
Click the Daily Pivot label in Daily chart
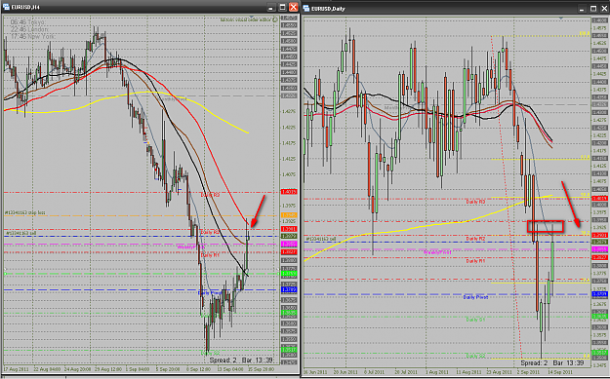(x=475, y=297)
